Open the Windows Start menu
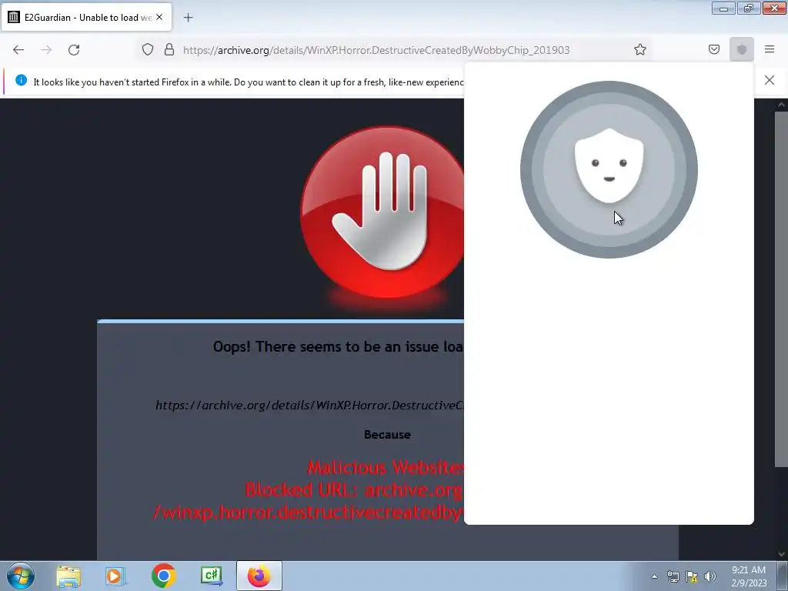This screenshot has height=591, width=788. click(21, 576)
